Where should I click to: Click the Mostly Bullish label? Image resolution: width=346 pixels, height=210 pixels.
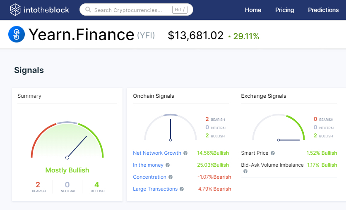(x=67, y=170)
